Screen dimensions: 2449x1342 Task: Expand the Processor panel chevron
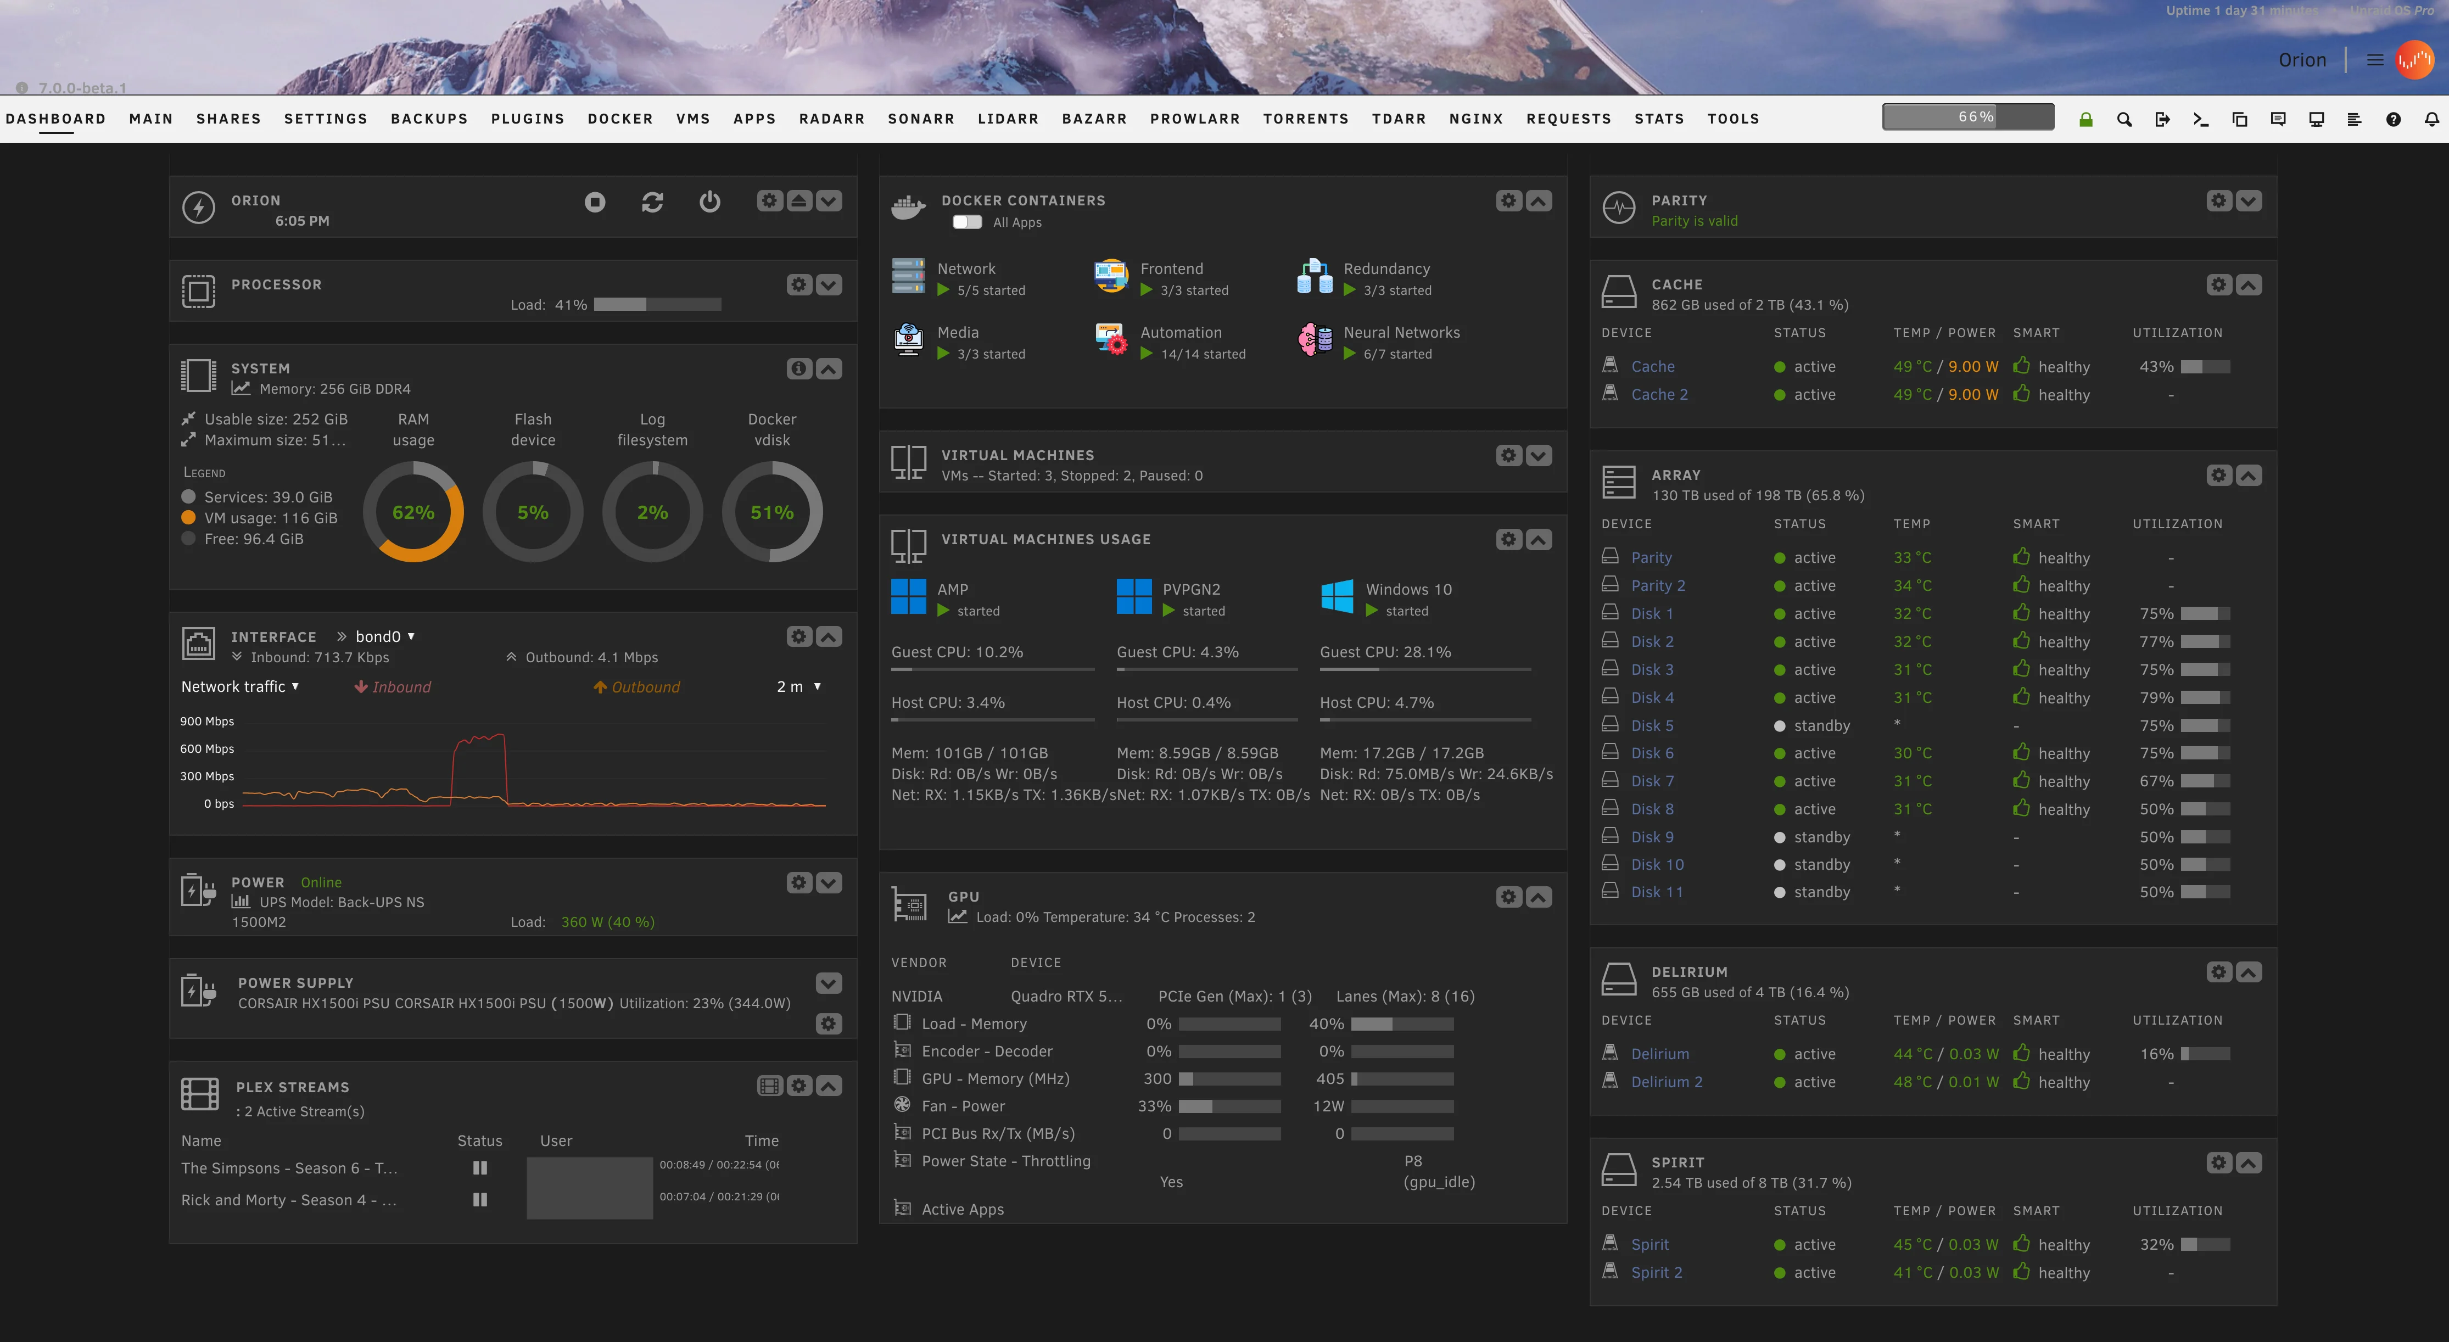point(829,285)
